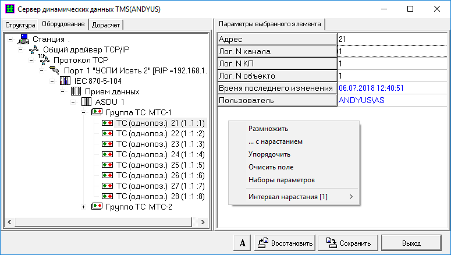Click the Порт 1 plug icon
This screenshot has height=255, width=451.
pyautogui.click(x=55, y=70)
